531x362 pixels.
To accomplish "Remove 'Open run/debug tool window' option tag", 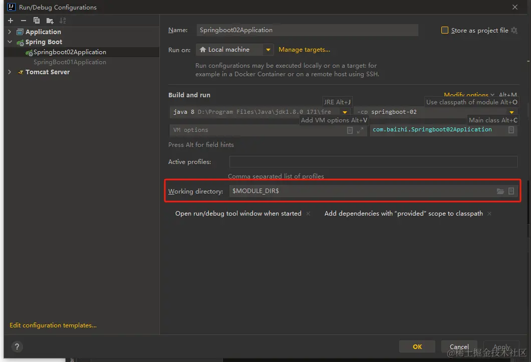I will coord(308,214).
